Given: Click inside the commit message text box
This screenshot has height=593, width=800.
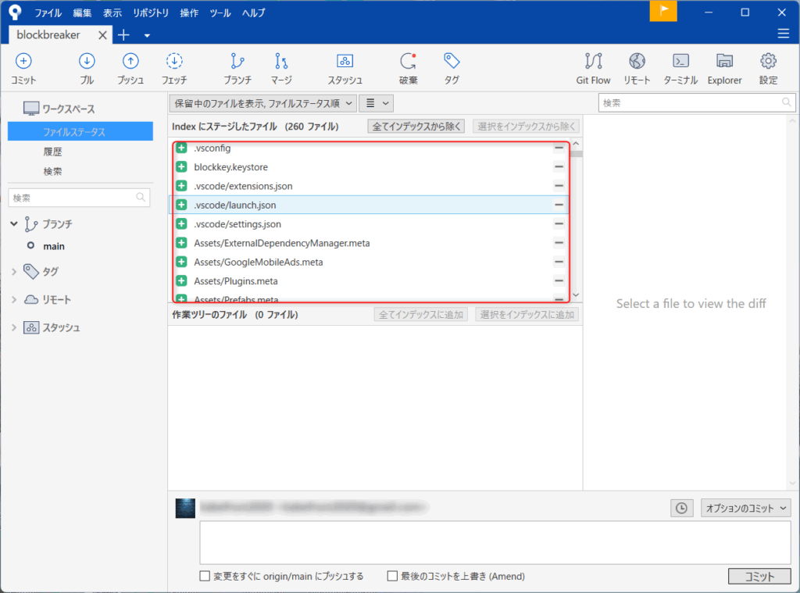Looking at the screenshot, I should (x=495, y=541).
